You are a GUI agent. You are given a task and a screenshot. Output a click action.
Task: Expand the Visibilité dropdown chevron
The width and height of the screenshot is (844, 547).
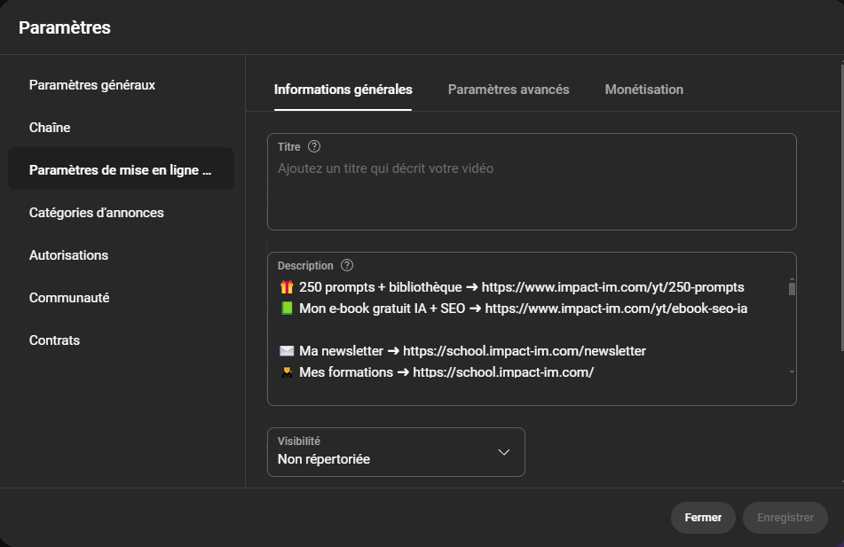coord(503,452)
